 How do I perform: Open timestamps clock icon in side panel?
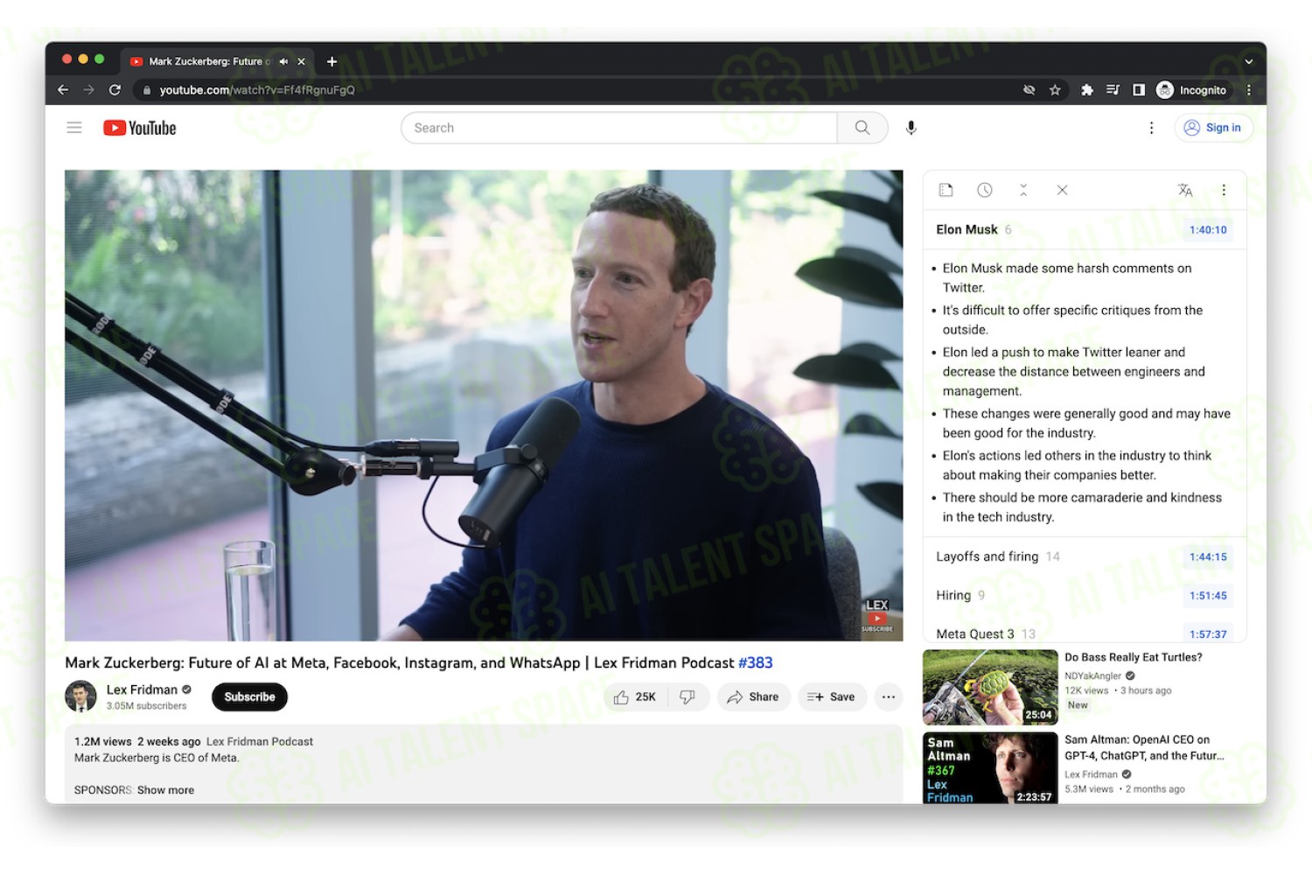coord(984,190)
